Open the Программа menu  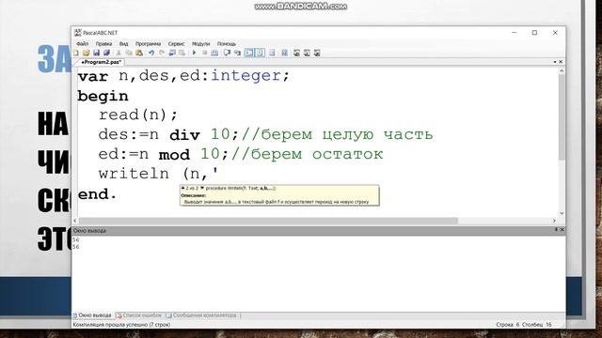(x=148, y=44)
